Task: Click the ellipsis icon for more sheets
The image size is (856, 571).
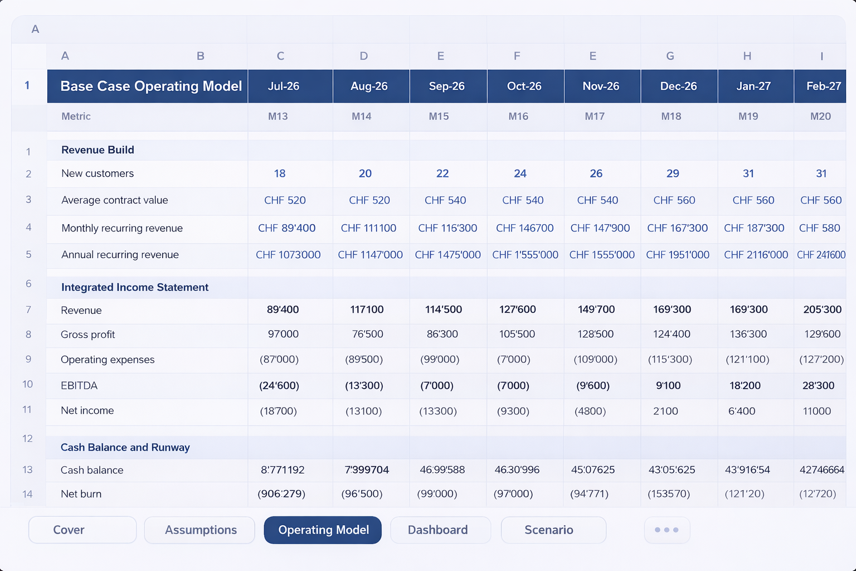Action: pyautogui.click(x=667, y=530)
